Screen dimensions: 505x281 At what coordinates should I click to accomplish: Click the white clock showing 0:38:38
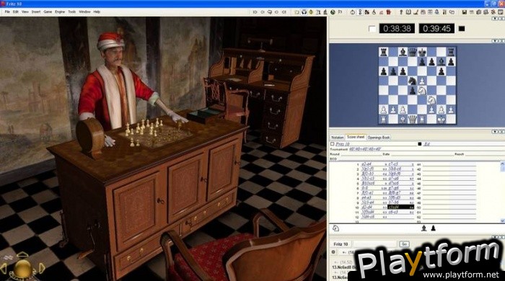point(397,29)
